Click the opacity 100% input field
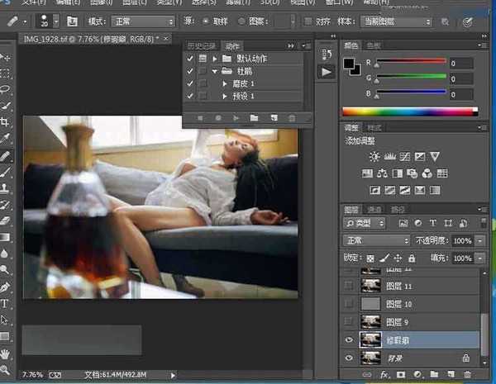The image size is (496, 384). click(461, 240)
